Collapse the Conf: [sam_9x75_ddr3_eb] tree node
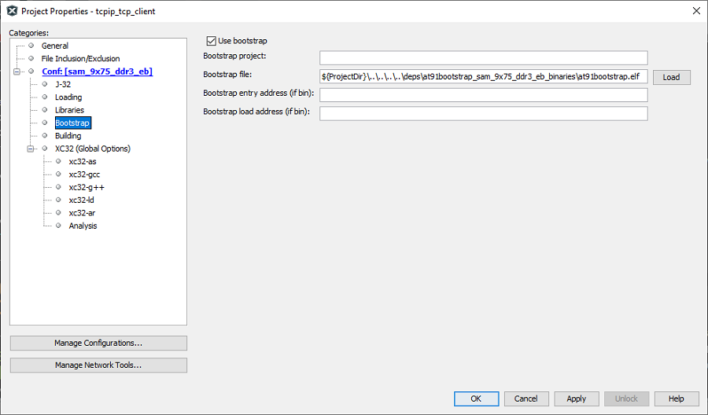This screenshot has height=415, width=708. point(17,72)
